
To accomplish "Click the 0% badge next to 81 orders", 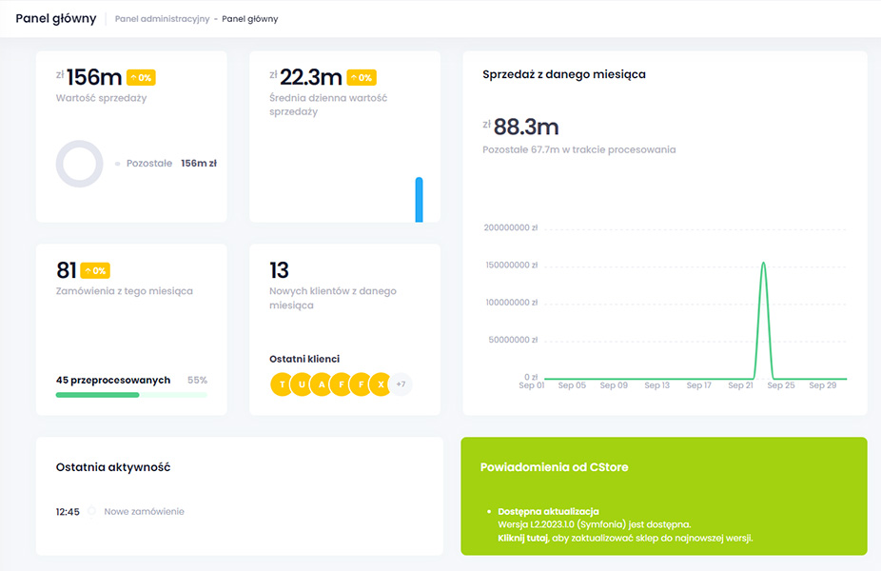I will point(95,271).
